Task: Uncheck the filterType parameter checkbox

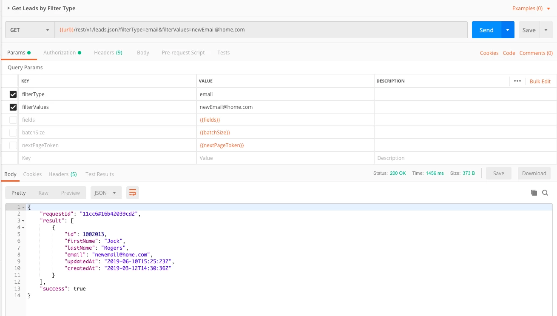Action: pyautogui.click(x=13, y=94)
